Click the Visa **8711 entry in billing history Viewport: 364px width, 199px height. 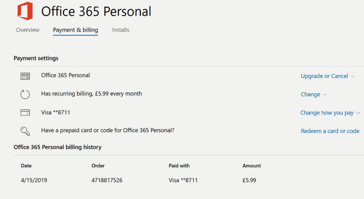pos(183,180)
